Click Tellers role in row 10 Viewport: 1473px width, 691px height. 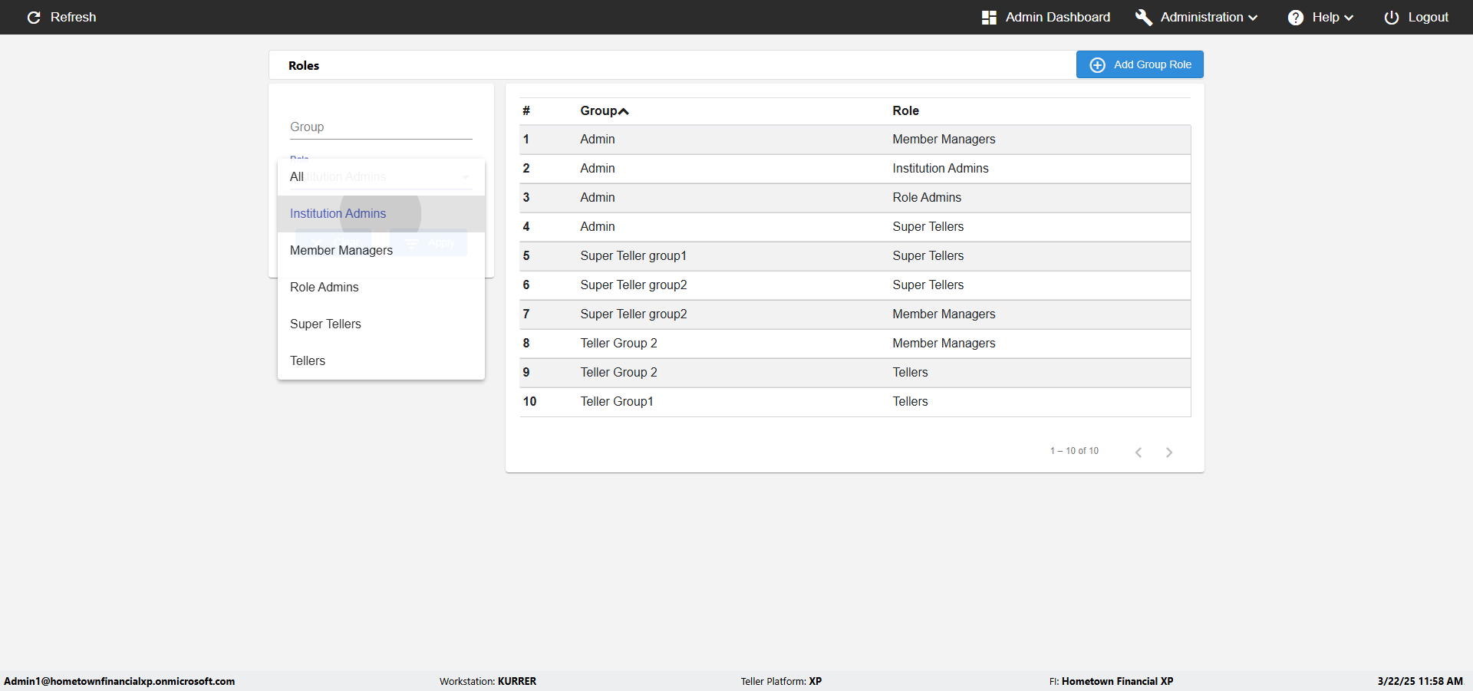(x=910, y=401)
